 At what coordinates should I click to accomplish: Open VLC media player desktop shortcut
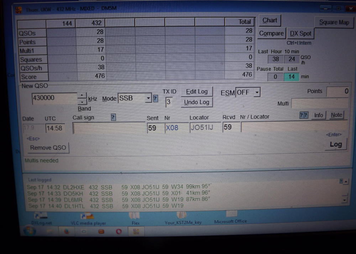click(x=87, y=217)
